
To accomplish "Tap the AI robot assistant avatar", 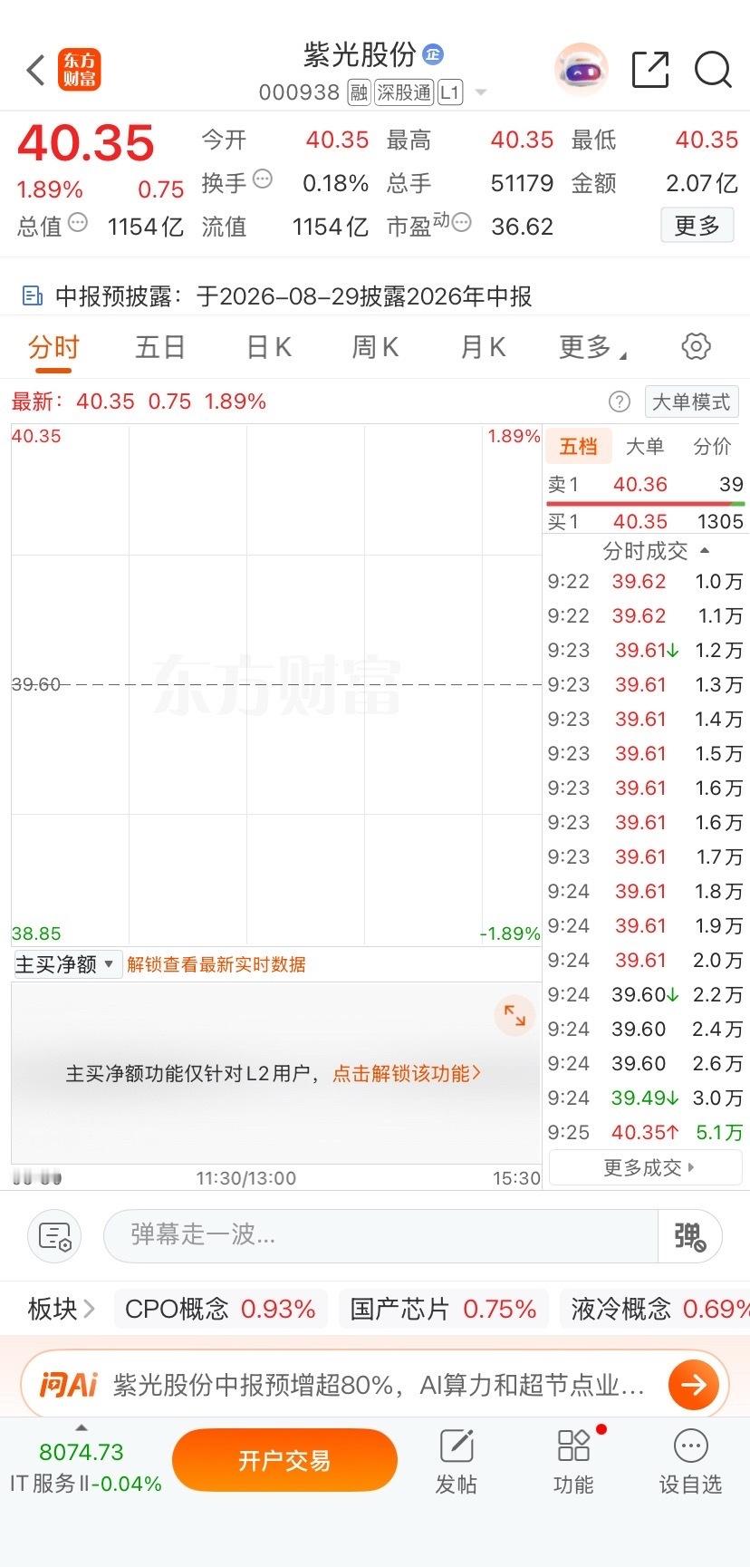I will pyautogui.click(x=581, y=70).
